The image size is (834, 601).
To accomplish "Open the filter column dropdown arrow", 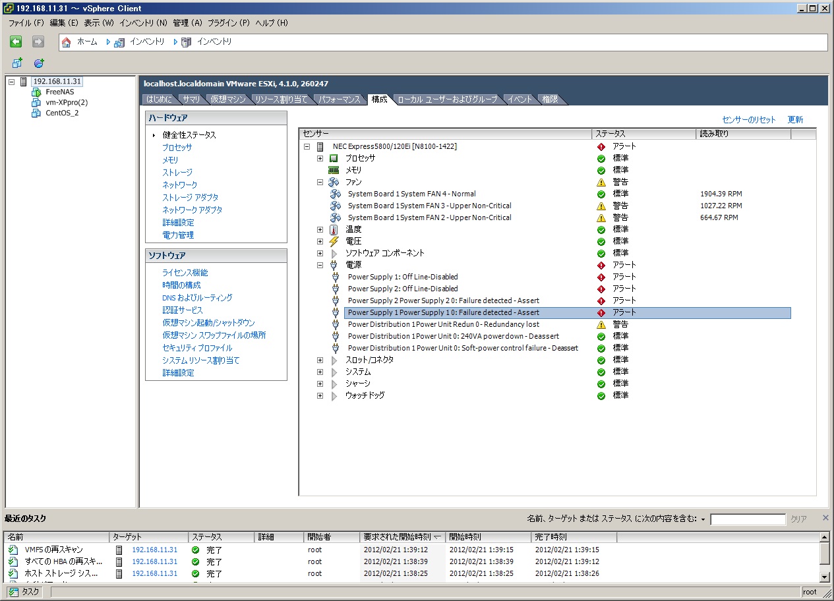I will point(703,519).
